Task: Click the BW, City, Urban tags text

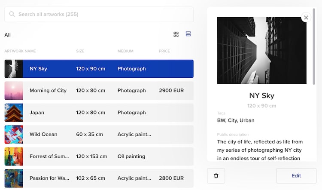Action: pos(235,120)
